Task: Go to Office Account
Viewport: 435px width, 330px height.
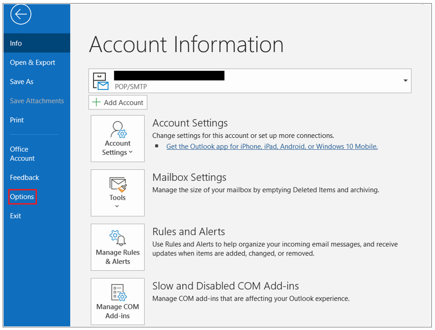Action: (22, 153)
